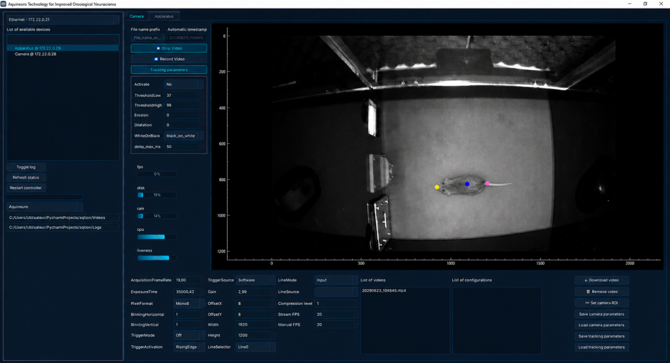Edit the ExposureTime field
670x363 pixels.
pos(189,292)
